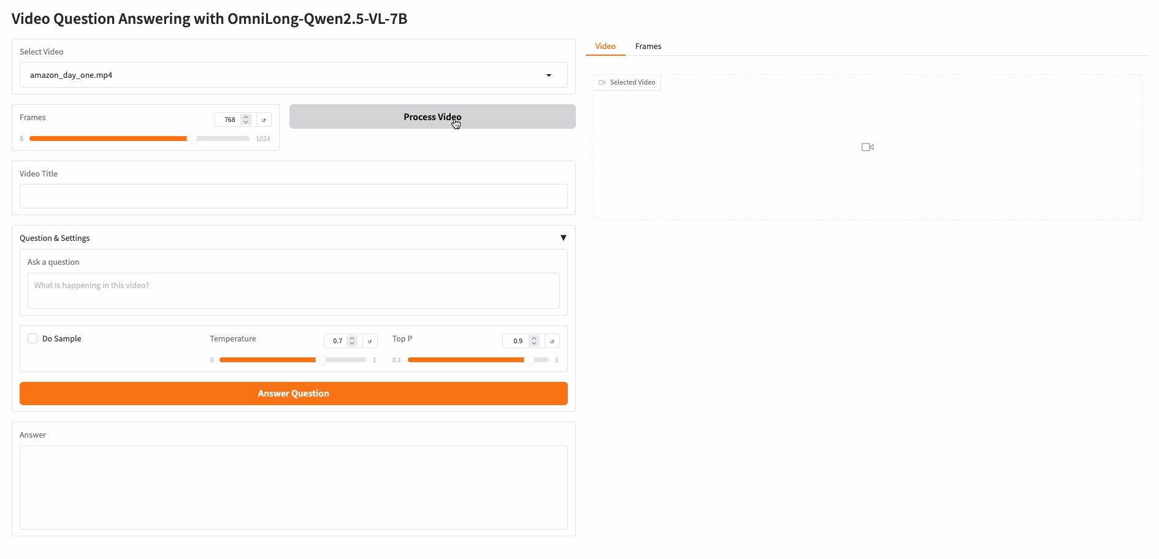Switch to the Frames tab
Image resolution: width=1159 pixels, height=559 pixels.
[648, 47]
